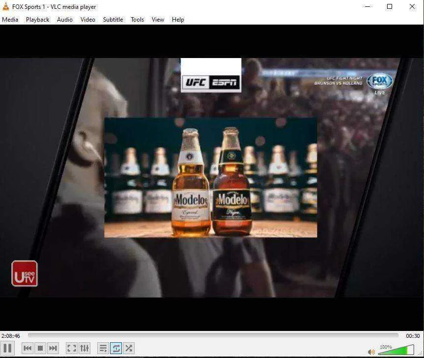Show extended settings equalizer
This screenshot has width=424, height=358.
(x=85, y=348)
